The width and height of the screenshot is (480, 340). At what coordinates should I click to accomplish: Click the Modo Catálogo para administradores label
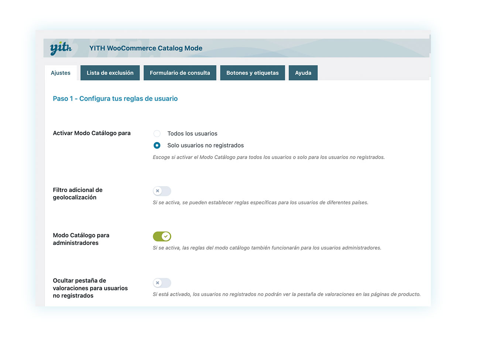pyautogui.click(x=81, y=239)
